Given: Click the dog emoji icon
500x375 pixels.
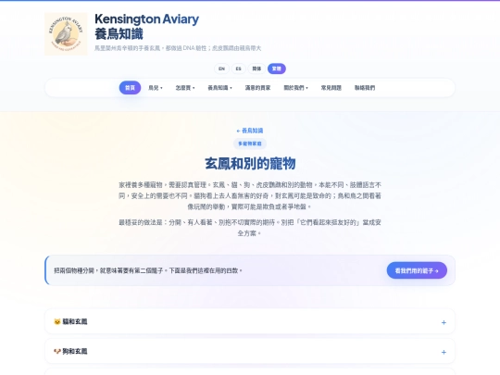Looking at the screenshot, I should [x=57, y=351].
